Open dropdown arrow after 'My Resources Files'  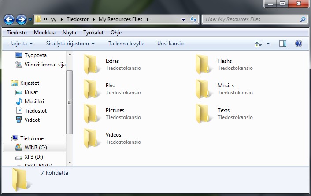[x=148, y=19]
